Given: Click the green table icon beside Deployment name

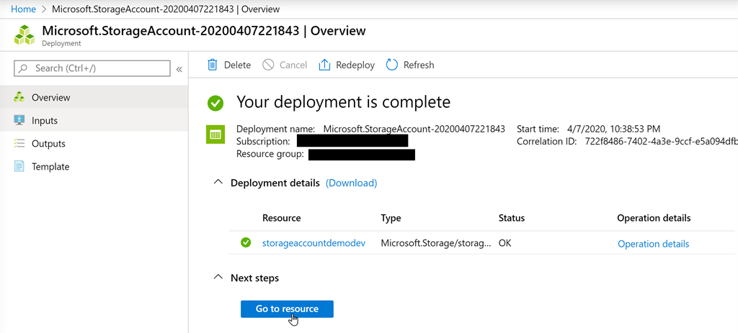Looking at the screenshot, I should pos(215,134).
